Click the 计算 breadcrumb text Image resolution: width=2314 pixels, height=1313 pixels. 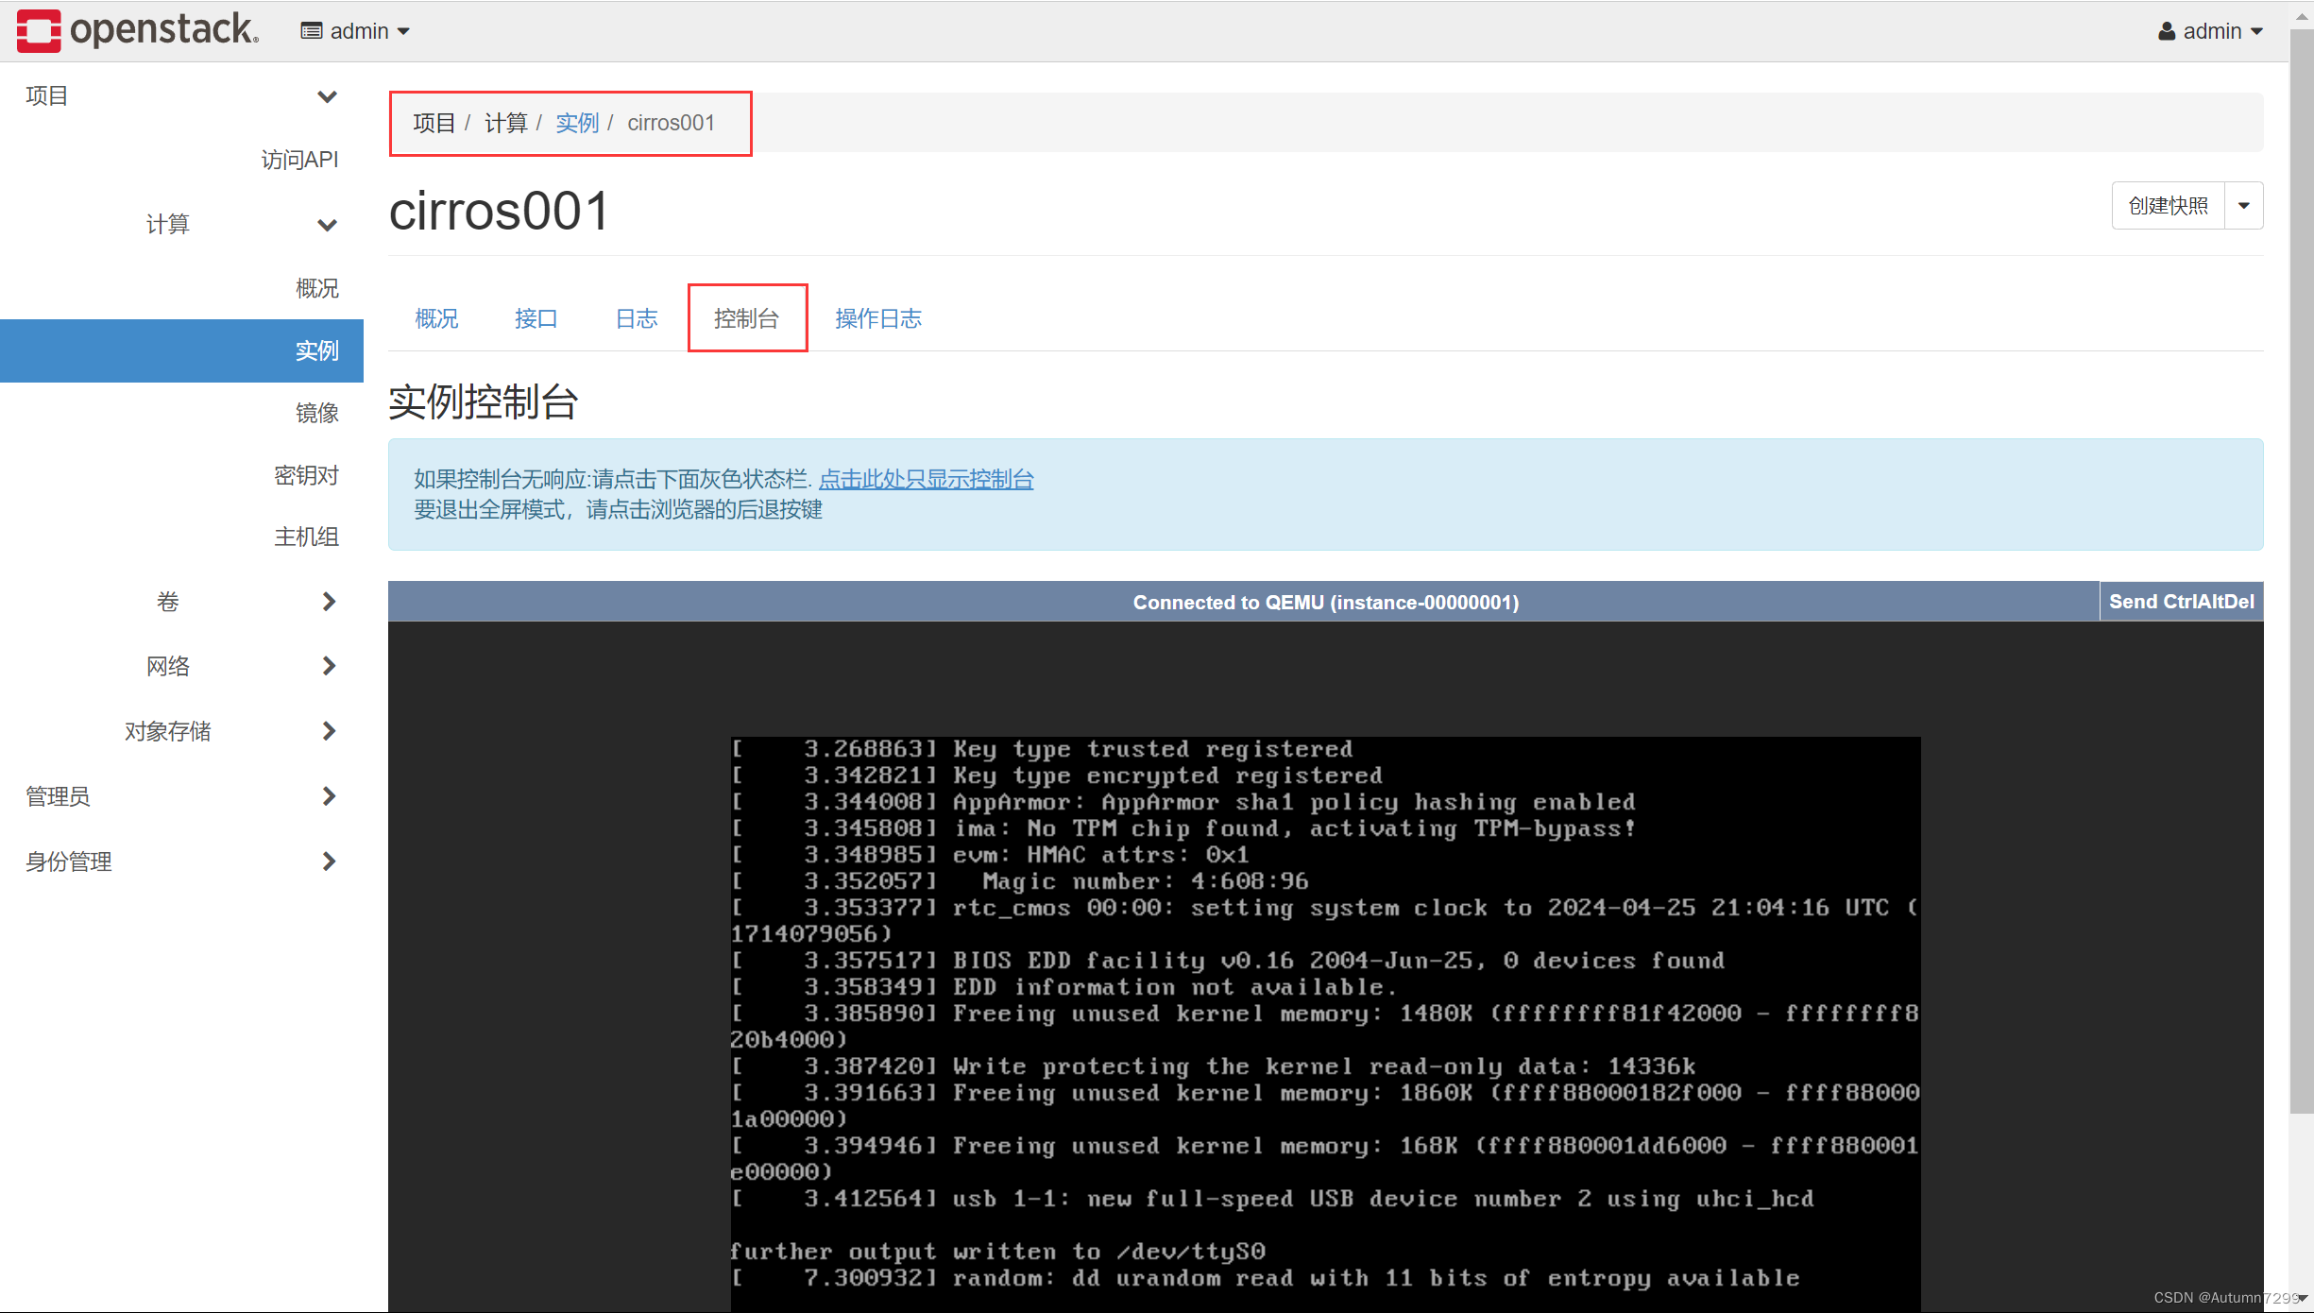tap(505, 123)
